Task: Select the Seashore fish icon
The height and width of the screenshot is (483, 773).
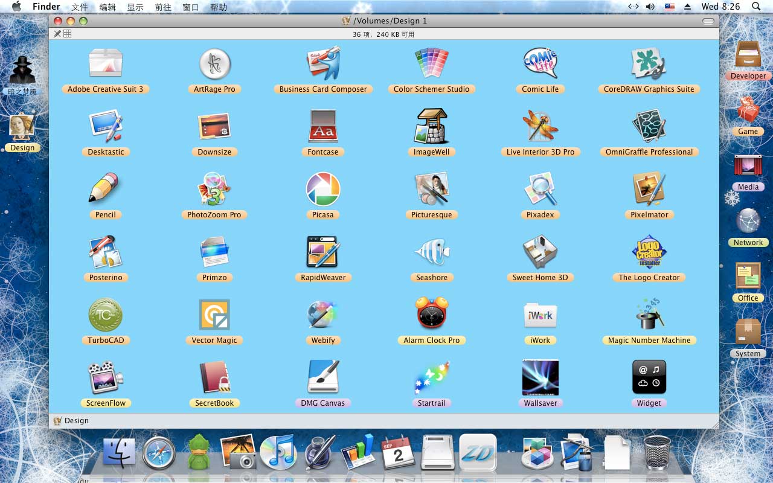Action: [x=432, y=252]
